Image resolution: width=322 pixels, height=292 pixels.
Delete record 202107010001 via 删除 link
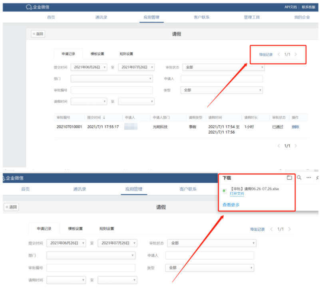point(295,127)
